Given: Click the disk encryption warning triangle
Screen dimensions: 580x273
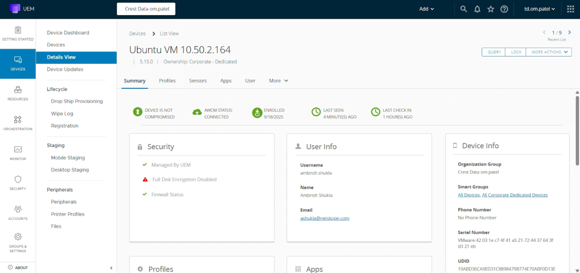Looking at the screenshot, I should pos(146,180).
